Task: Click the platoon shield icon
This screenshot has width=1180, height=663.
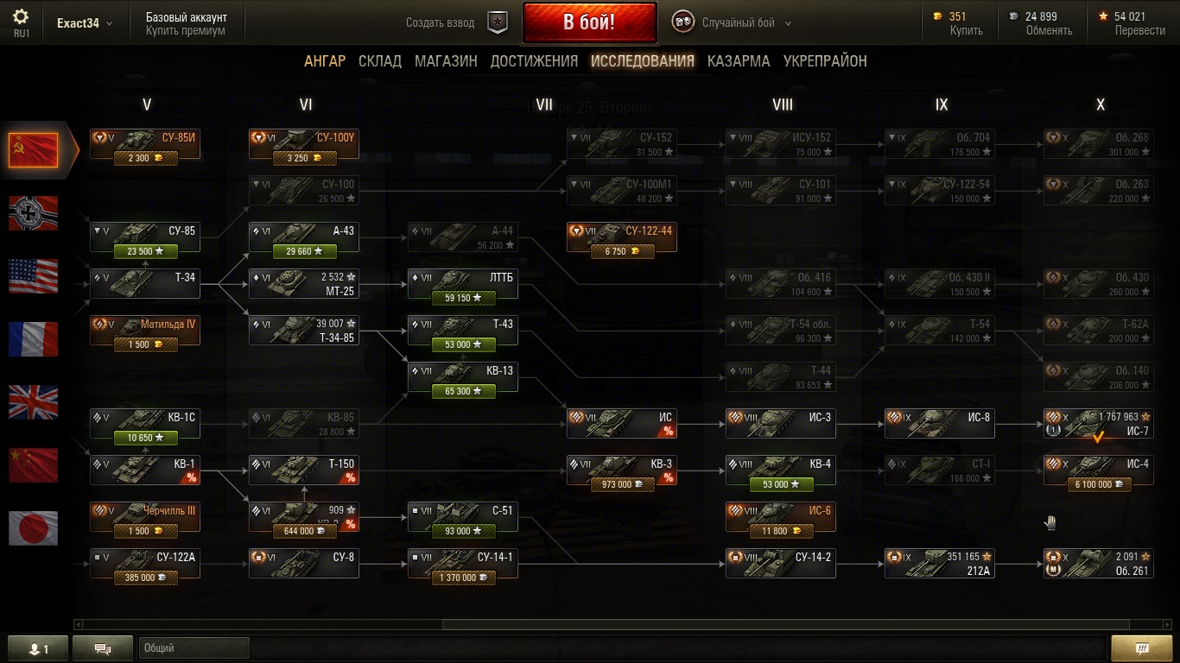Action: click(498, 23)
